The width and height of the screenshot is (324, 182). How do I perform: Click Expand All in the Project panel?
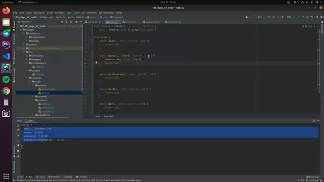click(66, 22)
